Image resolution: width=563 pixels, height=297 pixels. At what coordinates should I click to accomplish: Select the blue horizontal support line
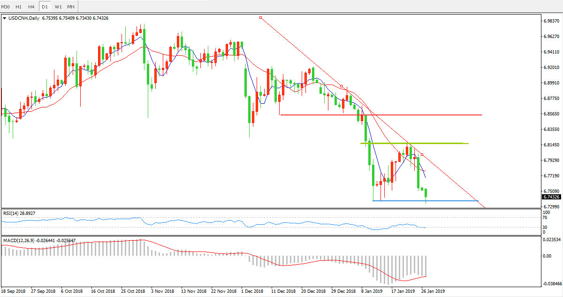pyautogui.click(x=399, y=201)
